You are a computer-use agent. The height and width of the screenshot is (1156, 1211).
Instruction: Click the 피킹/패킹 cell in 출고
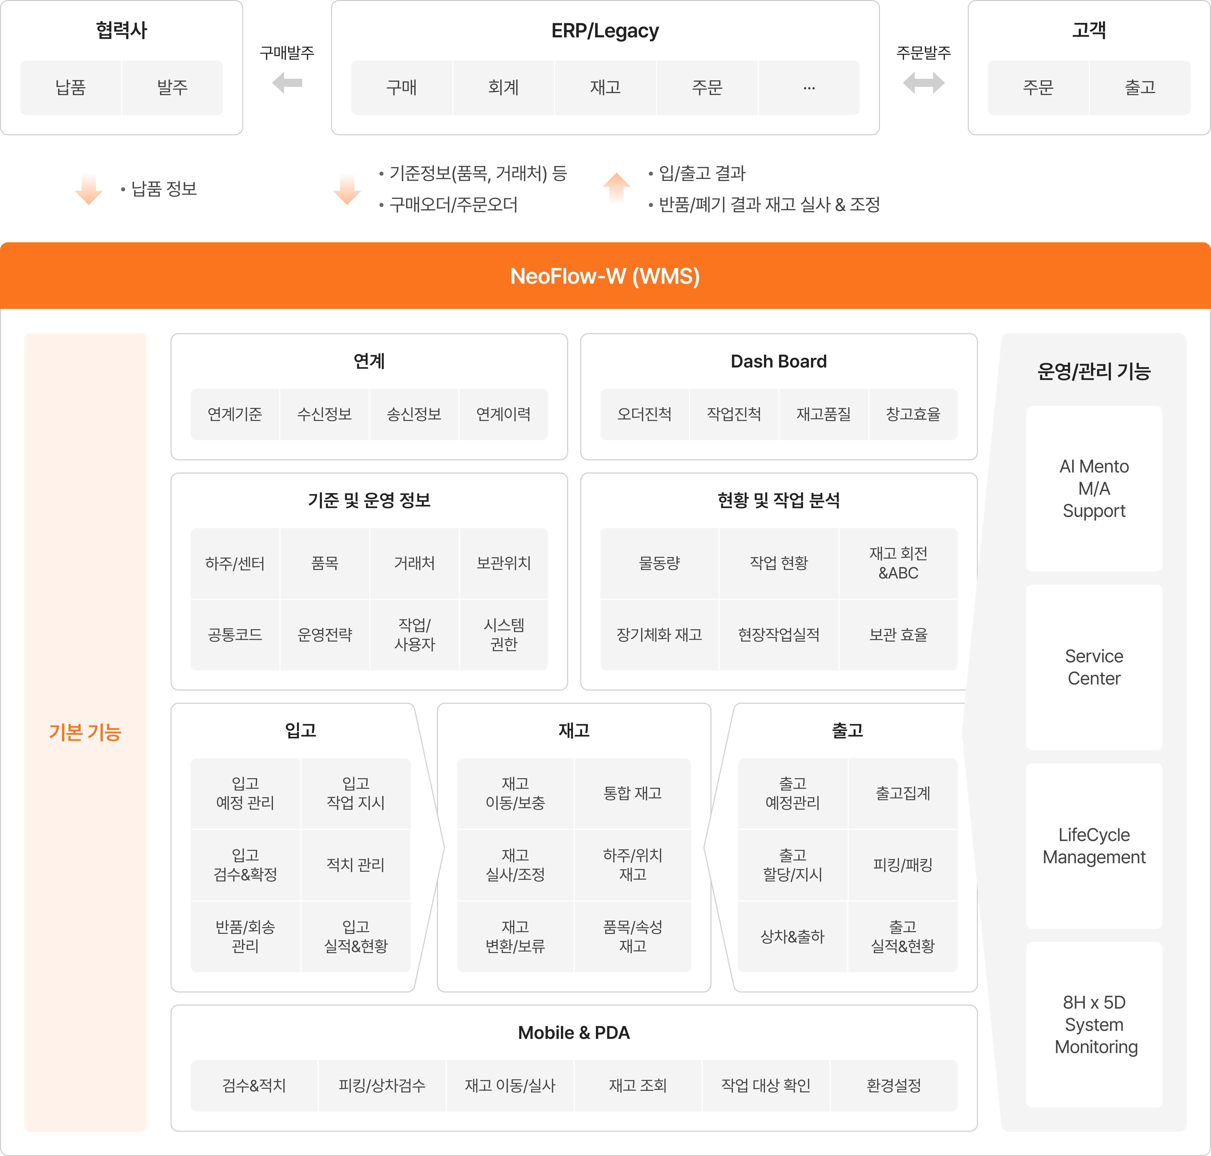point(902,864)
